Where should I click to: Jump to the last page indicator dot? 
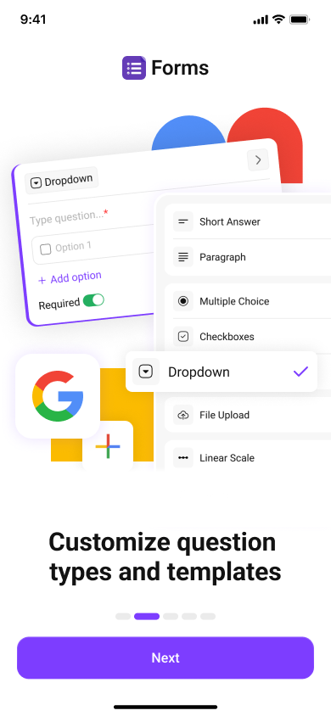[x=208, y=617]
